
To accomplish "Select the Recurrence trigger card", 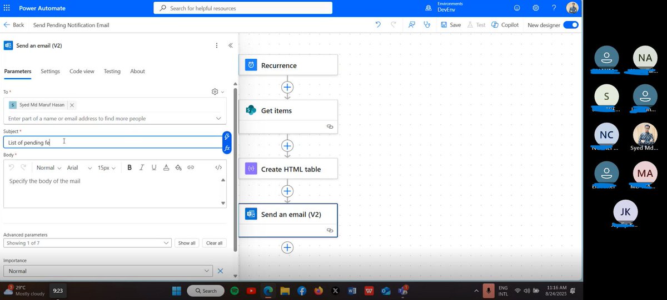I will [x=288, y=65].
